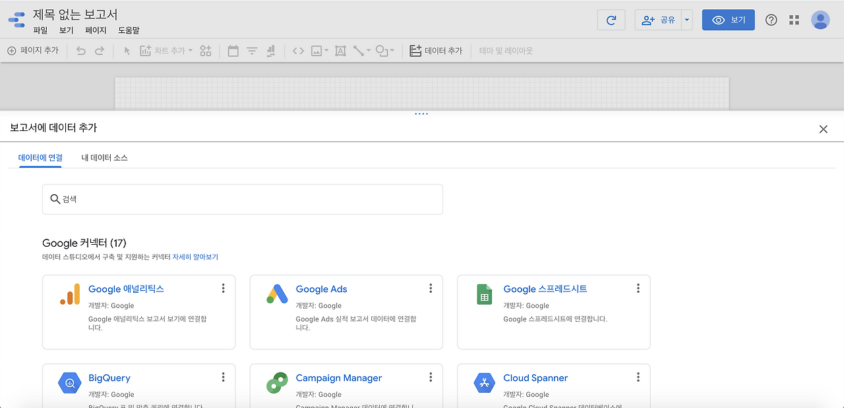Open the shape tool dropdown
The width and height of the screenshot is (844, 408).
(x=385, y=51)
